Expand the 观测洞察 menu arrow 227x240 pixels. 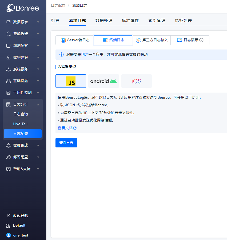pos(38,45)
